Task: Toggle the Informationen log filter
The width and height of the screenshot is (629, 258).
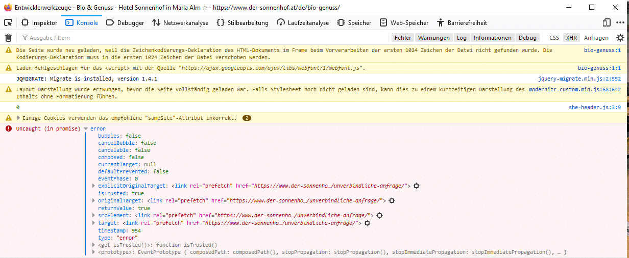Action: pos(492,38)
